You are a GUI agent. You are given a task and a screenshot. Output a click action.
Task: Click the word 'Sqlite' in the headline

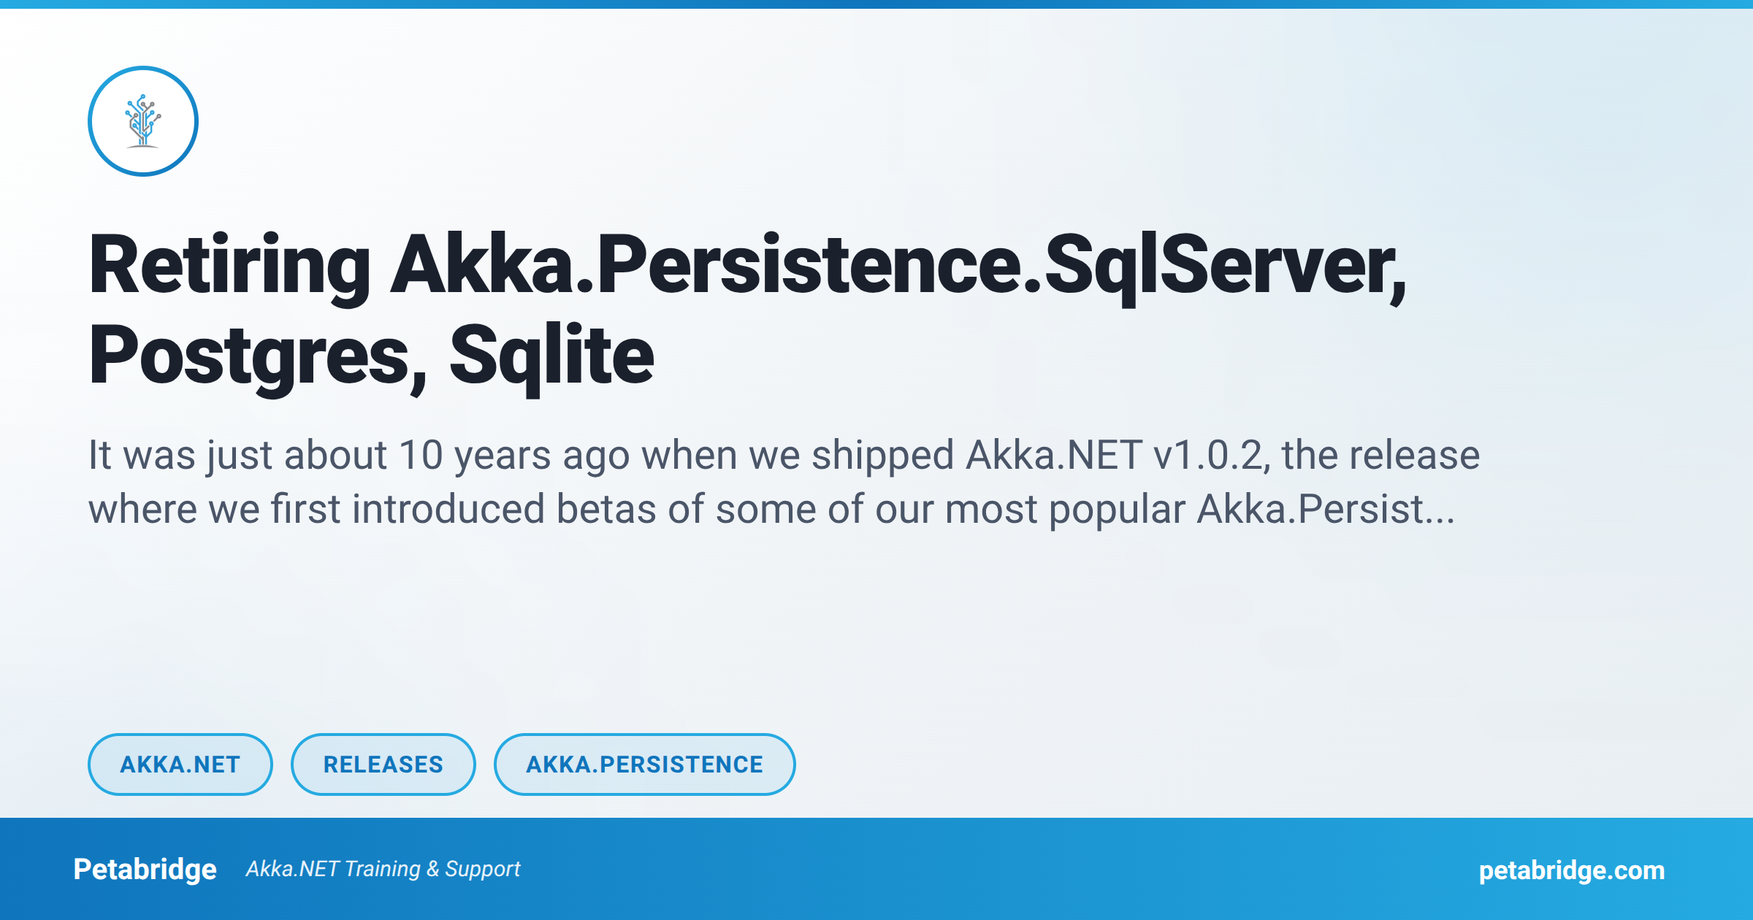pyautogui.click(x=551, y=356)
